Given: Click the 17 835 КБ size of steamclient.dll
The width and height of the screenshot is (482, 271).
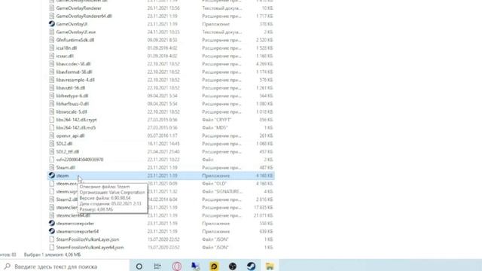Looking at the screenshot, I should [x=264, y=208].
